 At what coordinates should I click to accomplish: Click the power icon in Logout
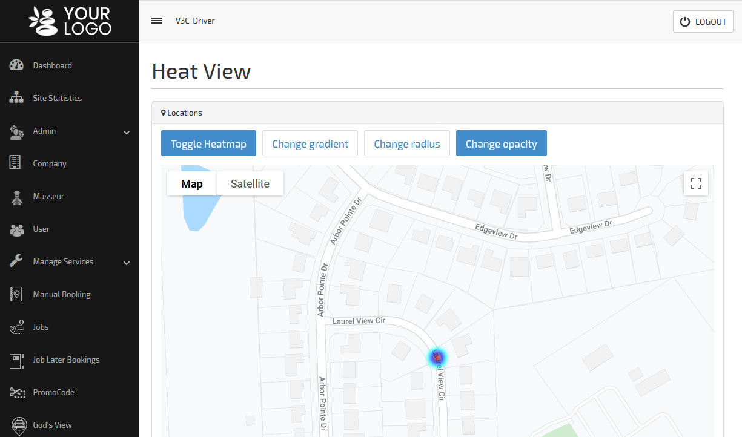(685, 22)
